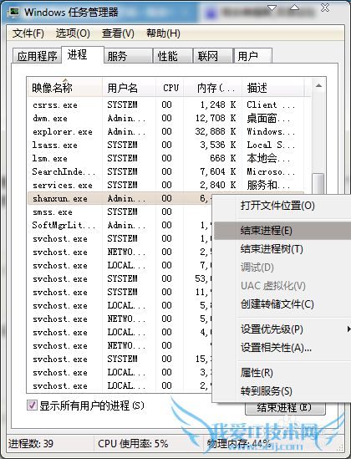Screen dimensions: 351x459
Task: Sort by CPU column header
Action: click(x=170, y=88)
